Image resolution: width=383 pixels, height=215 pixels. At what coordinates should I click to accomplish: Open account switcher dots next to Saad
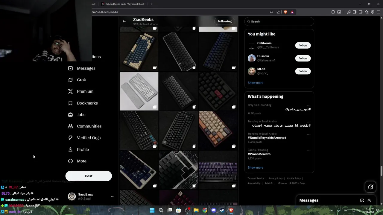coord(113,196)
